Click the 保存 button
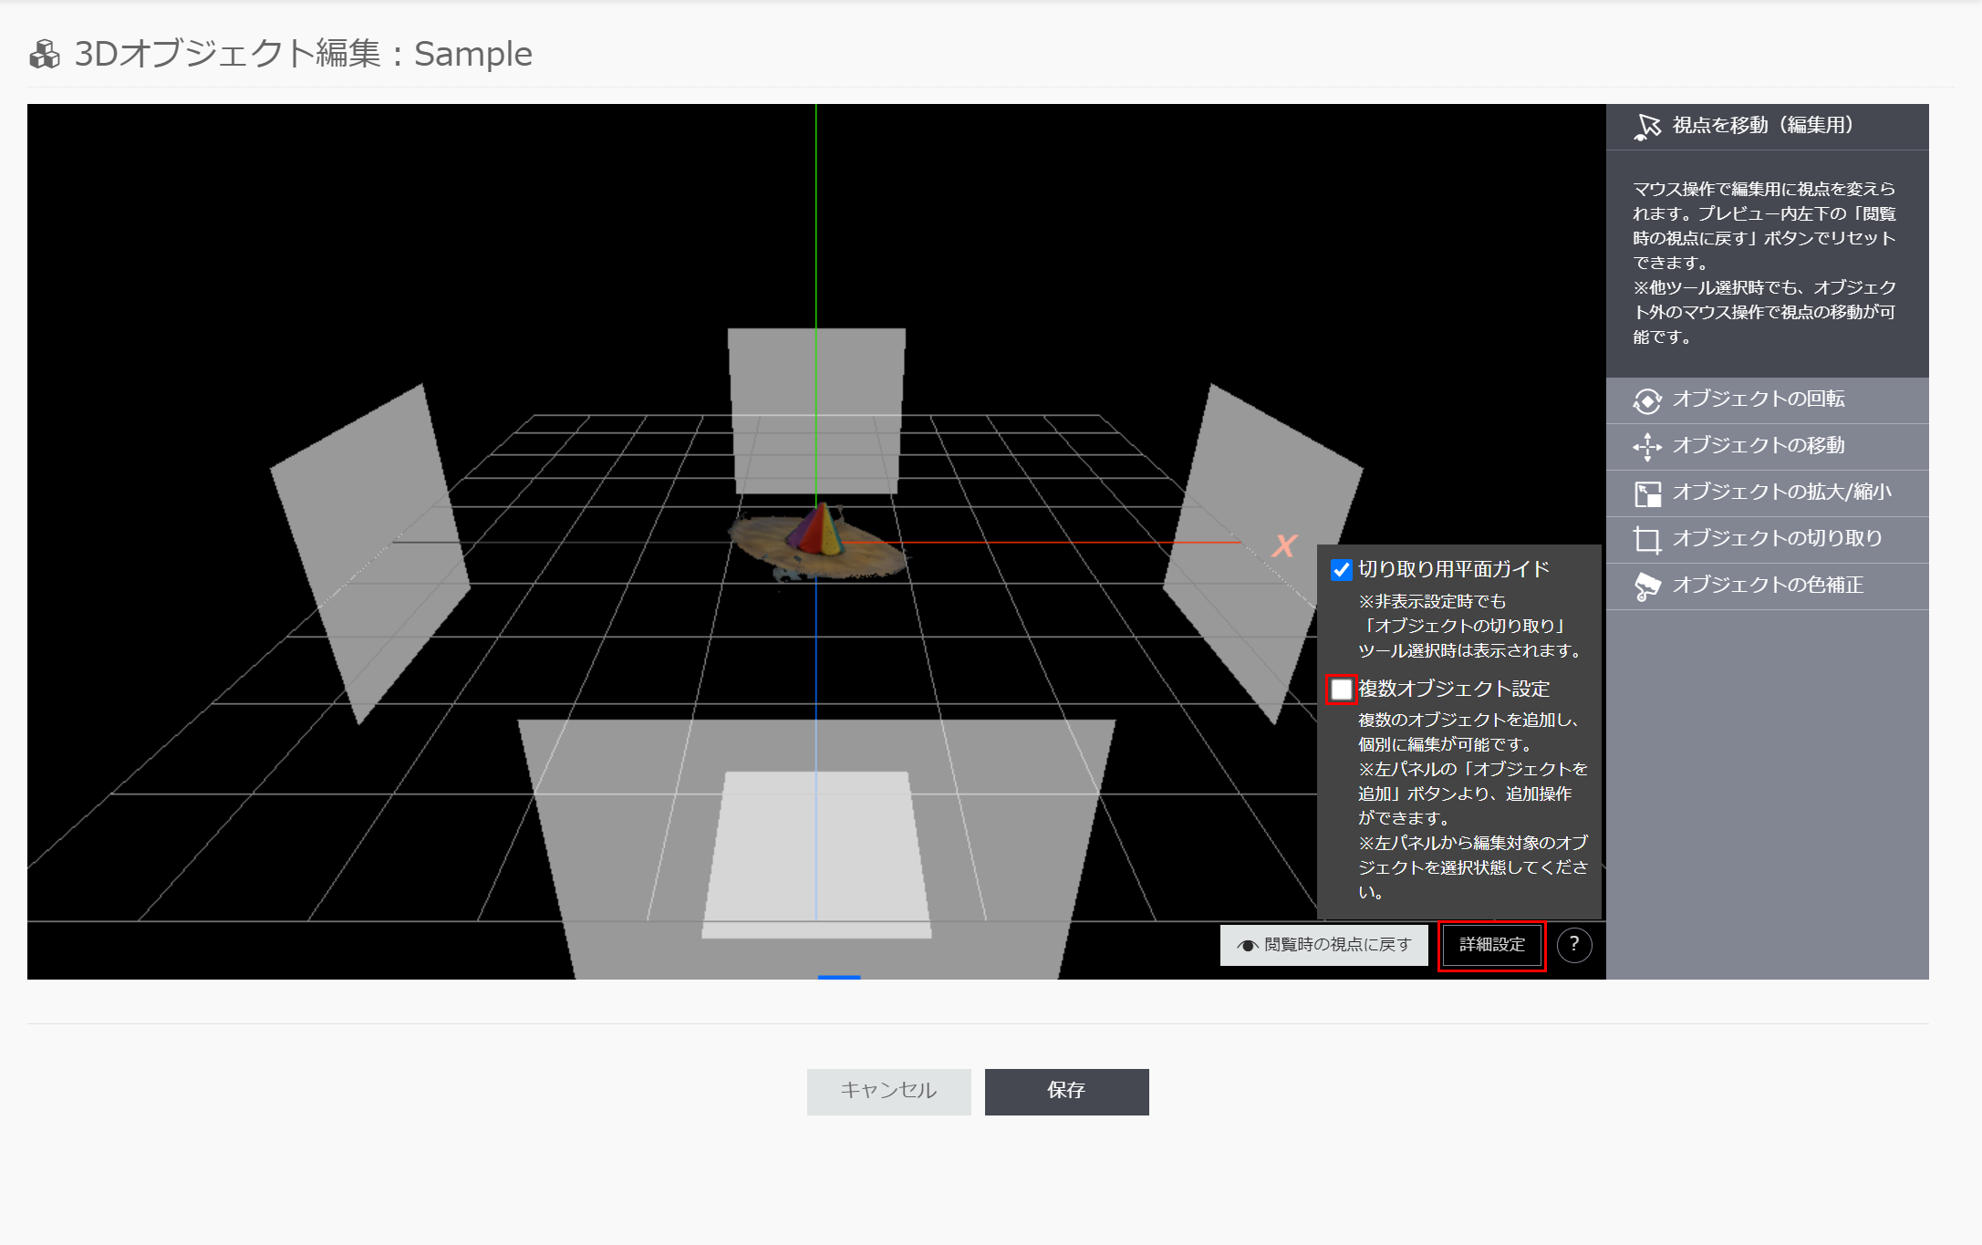Viewport: 1982px width, 1245px height. tap(1066, 1091)
